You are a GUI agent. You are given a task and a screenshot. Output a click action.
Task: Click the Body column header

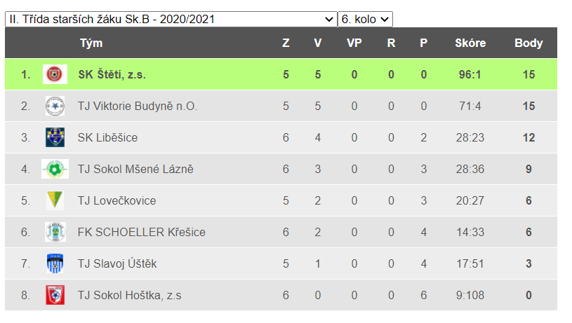[x=528, y=43]
